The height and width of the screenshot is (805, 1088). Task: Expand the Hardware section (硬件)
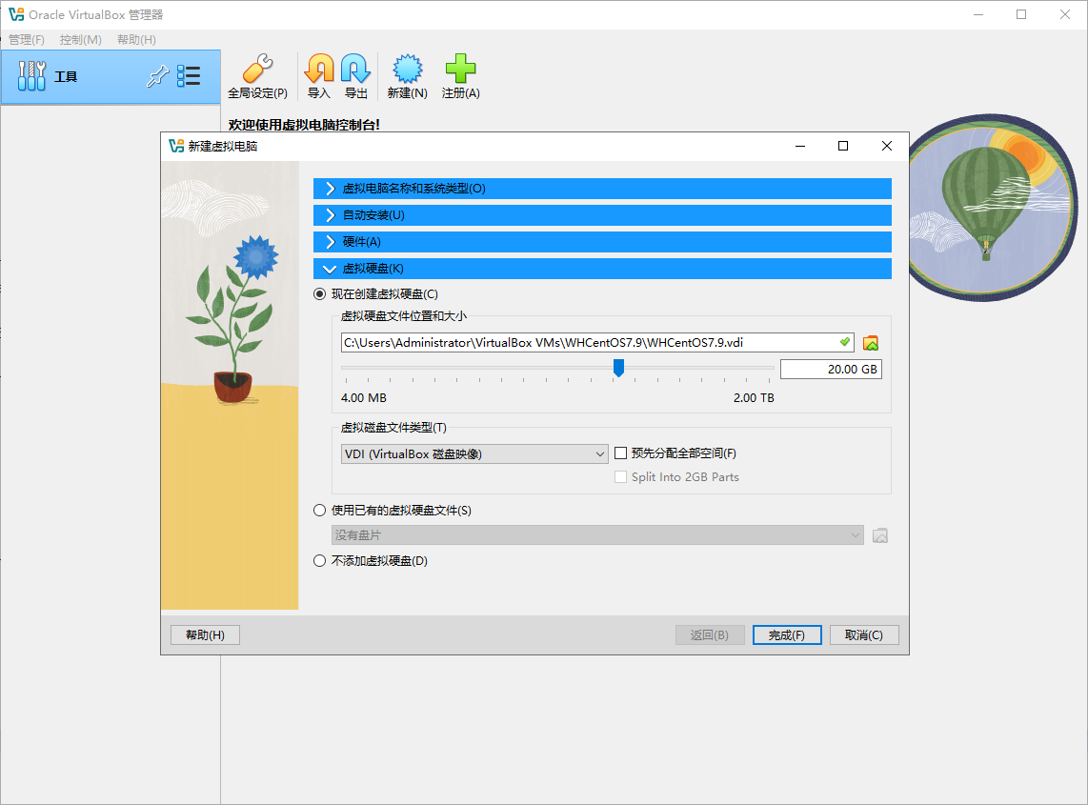(602, 242)
